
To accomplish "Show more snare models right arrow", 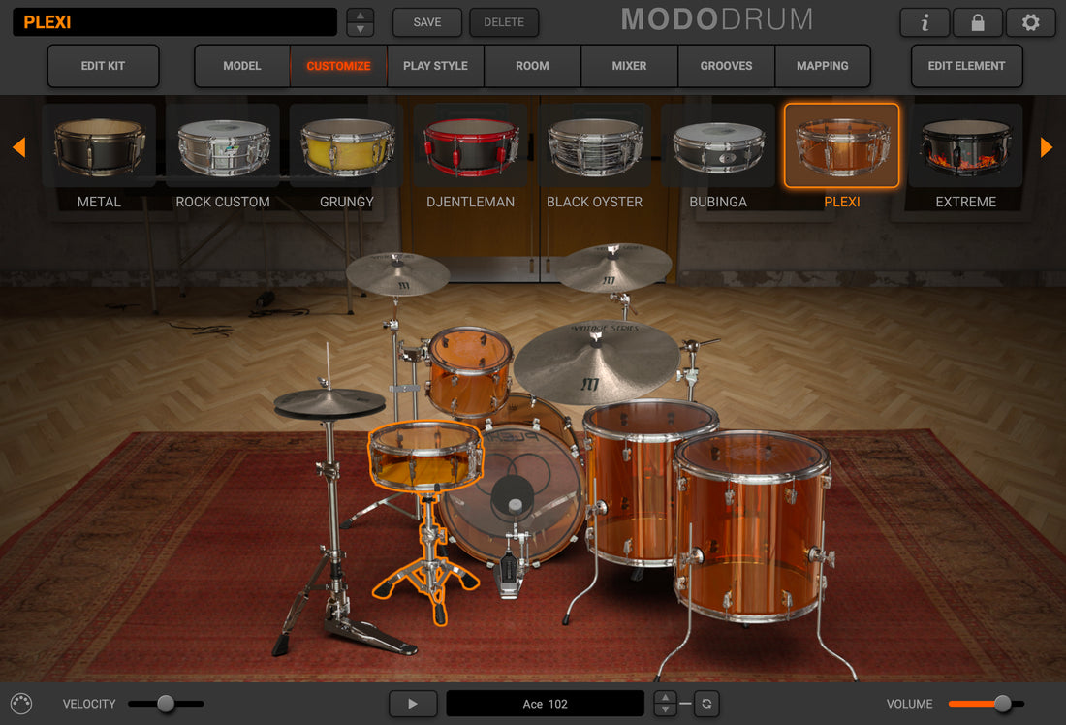I will (1047, 146).
